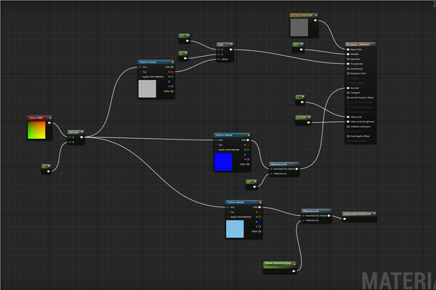Screen dimensions: 436x290
Task: Click the TexCoord node output pin
Action: click(x=49, y=123)
